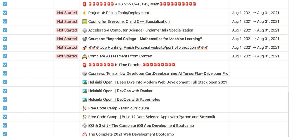Edit date range for Complete Assessments row
289x137 pixels.
click(x=255, y=56)
